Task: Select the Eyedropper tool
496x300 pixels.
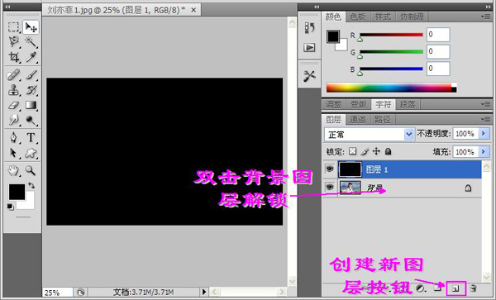Action: pos(31,57)
